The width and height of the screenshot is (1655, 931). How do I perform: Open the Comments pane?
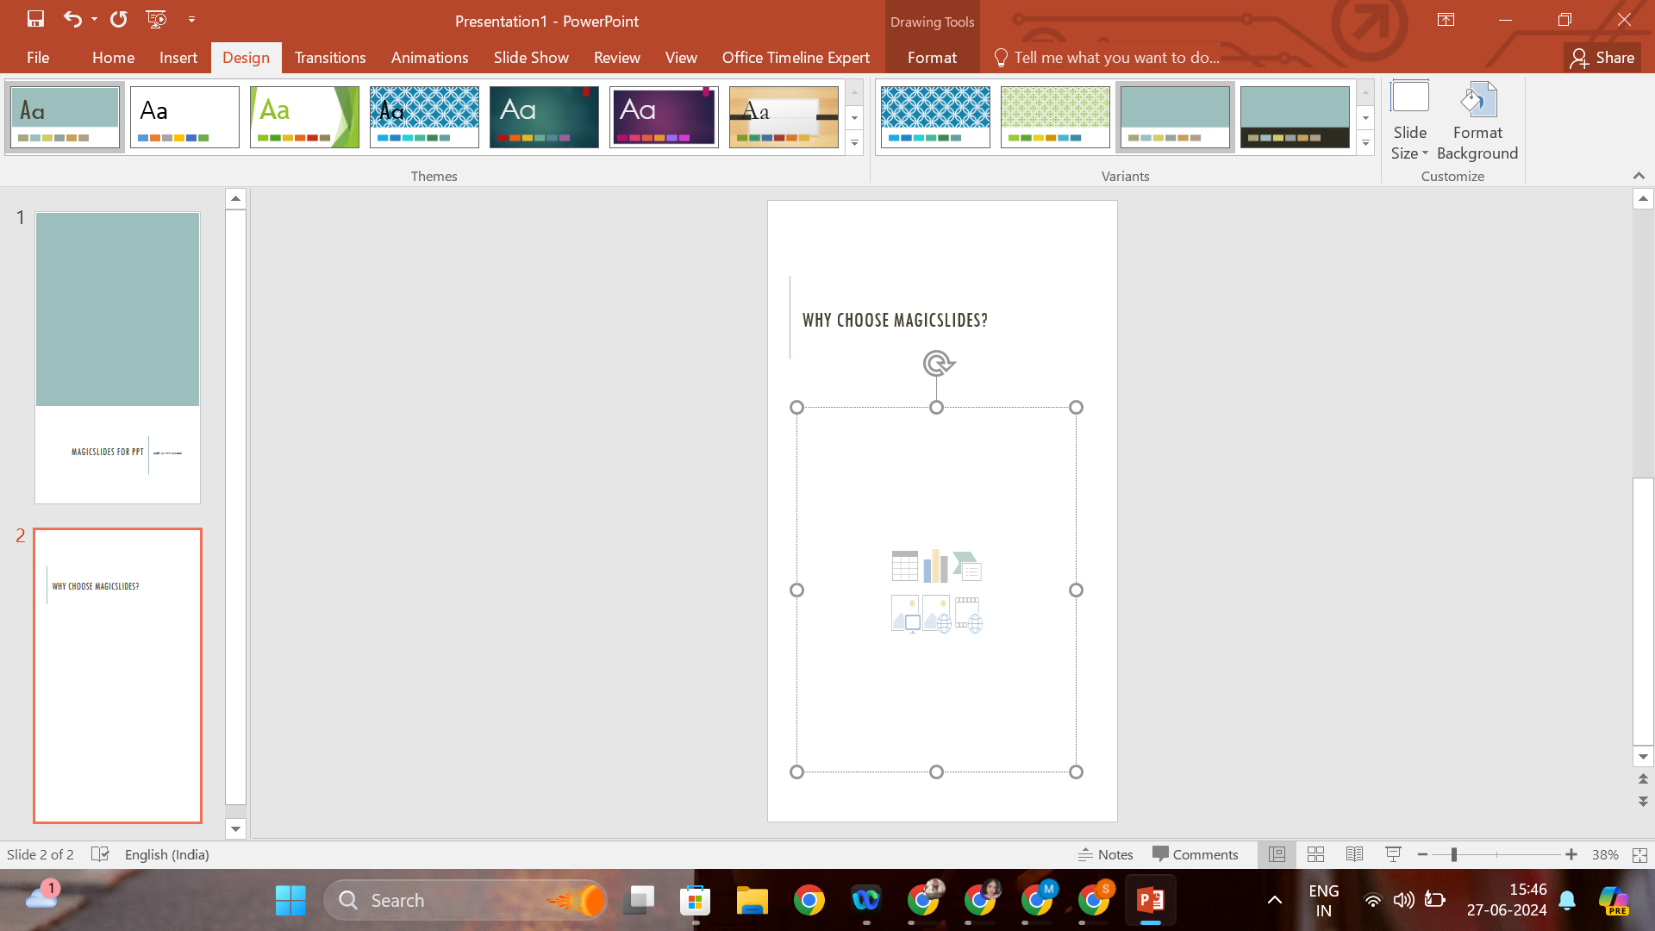1195,854
